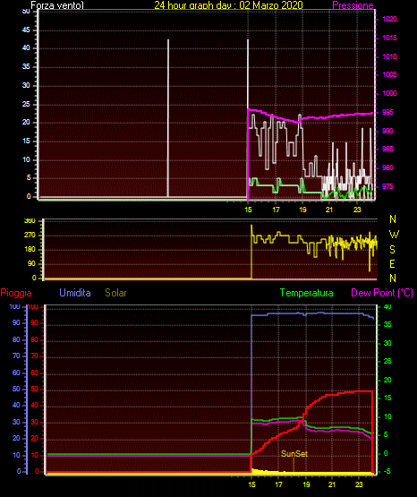Click hour 19 on bottom graph axis
417x497 pixels.
[x=306, y=484]
